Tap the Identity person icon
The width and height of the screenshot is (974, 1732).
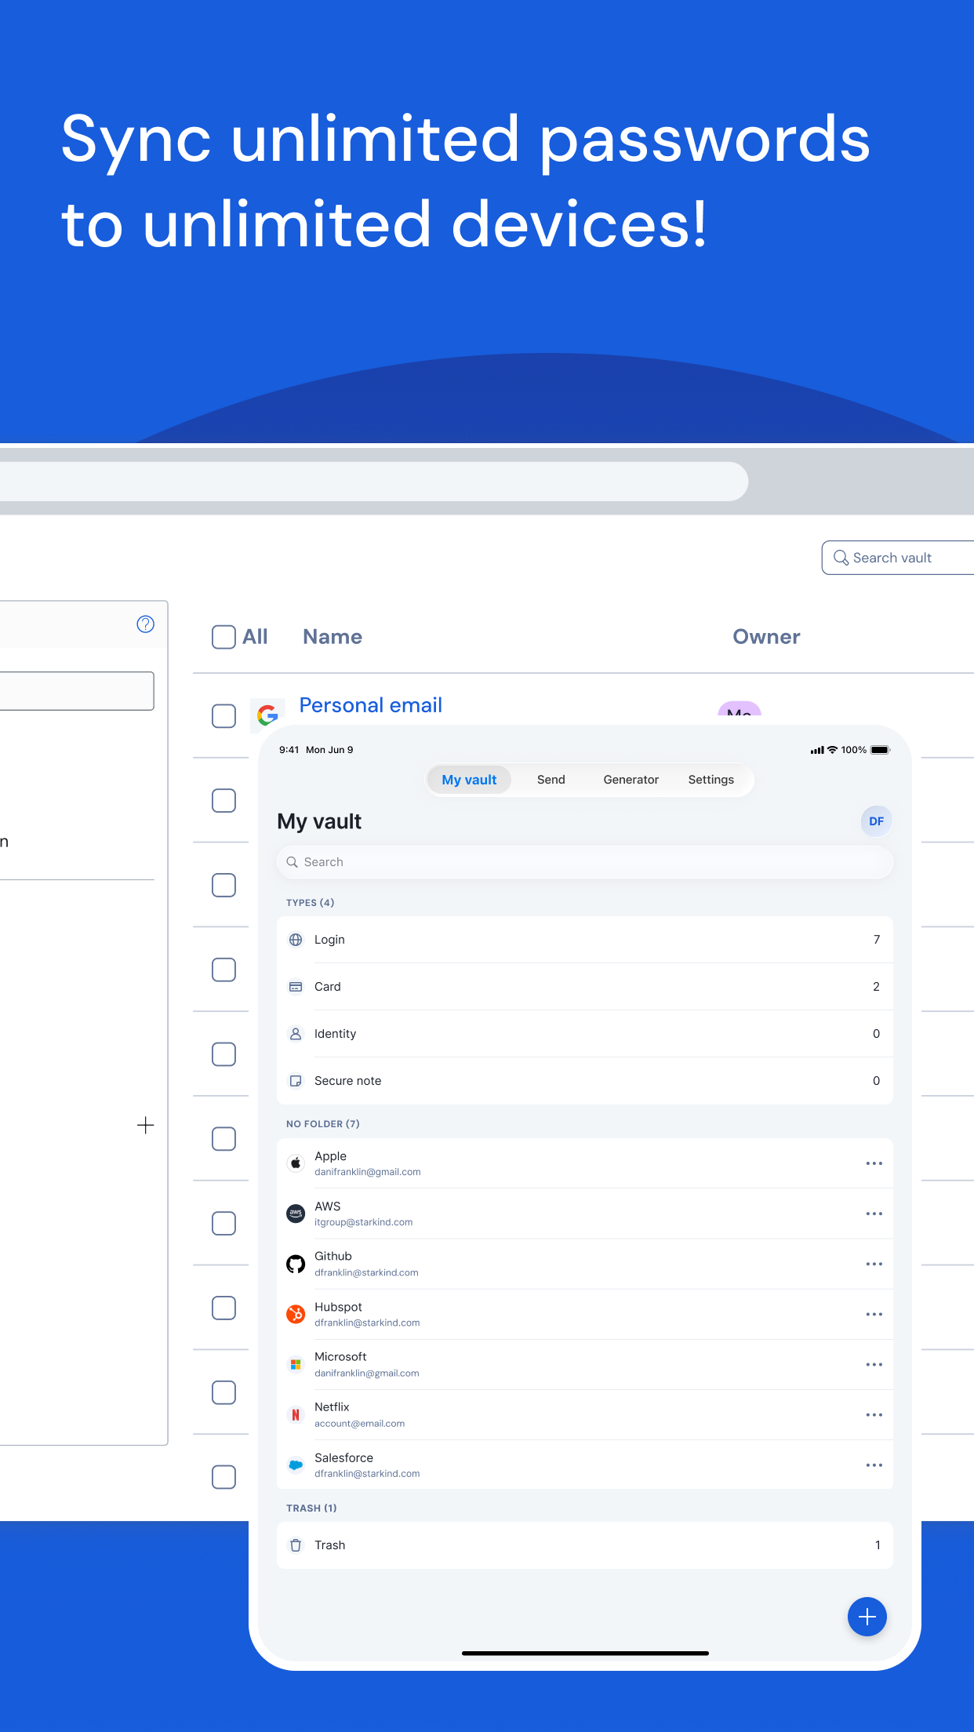pyautogui.click(x=296, y=1034)
